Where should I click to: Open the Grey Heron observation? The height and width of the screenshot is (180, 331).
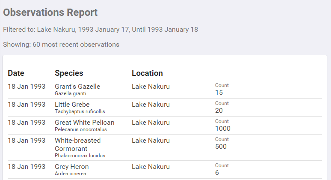71,167
